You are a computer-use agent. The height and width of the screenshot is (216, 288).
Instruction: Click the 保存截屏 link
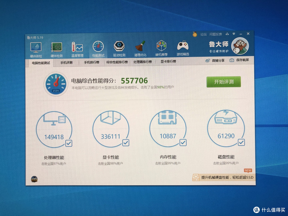click(242, 60)
